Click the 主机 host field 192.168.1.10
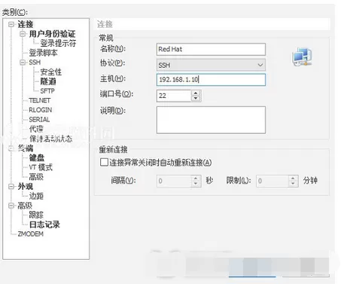 point(211,80)
